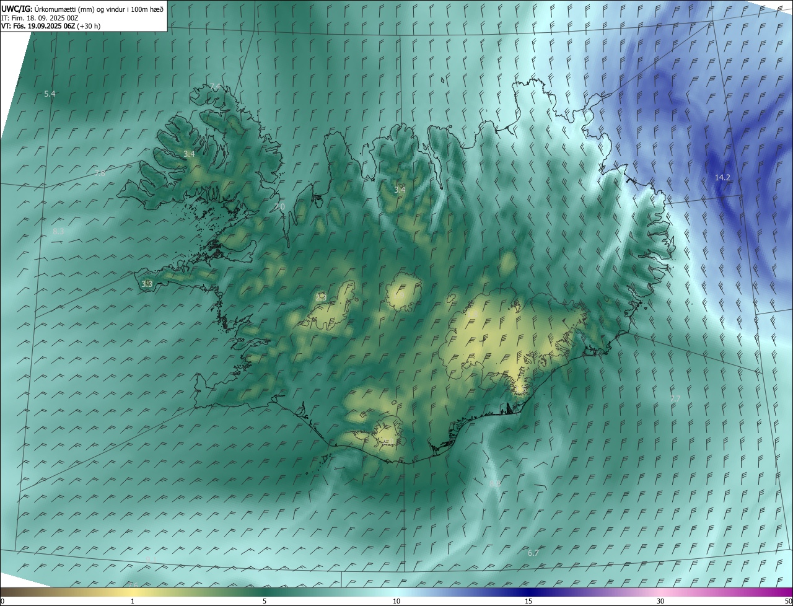Click the 8.8 value on the map
793x606 pixels.
(494, 483)
